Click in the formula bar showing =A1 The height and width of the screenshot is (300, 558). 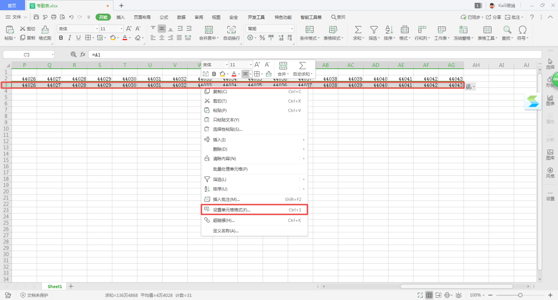pyautogui.click(x=279, y=55)
